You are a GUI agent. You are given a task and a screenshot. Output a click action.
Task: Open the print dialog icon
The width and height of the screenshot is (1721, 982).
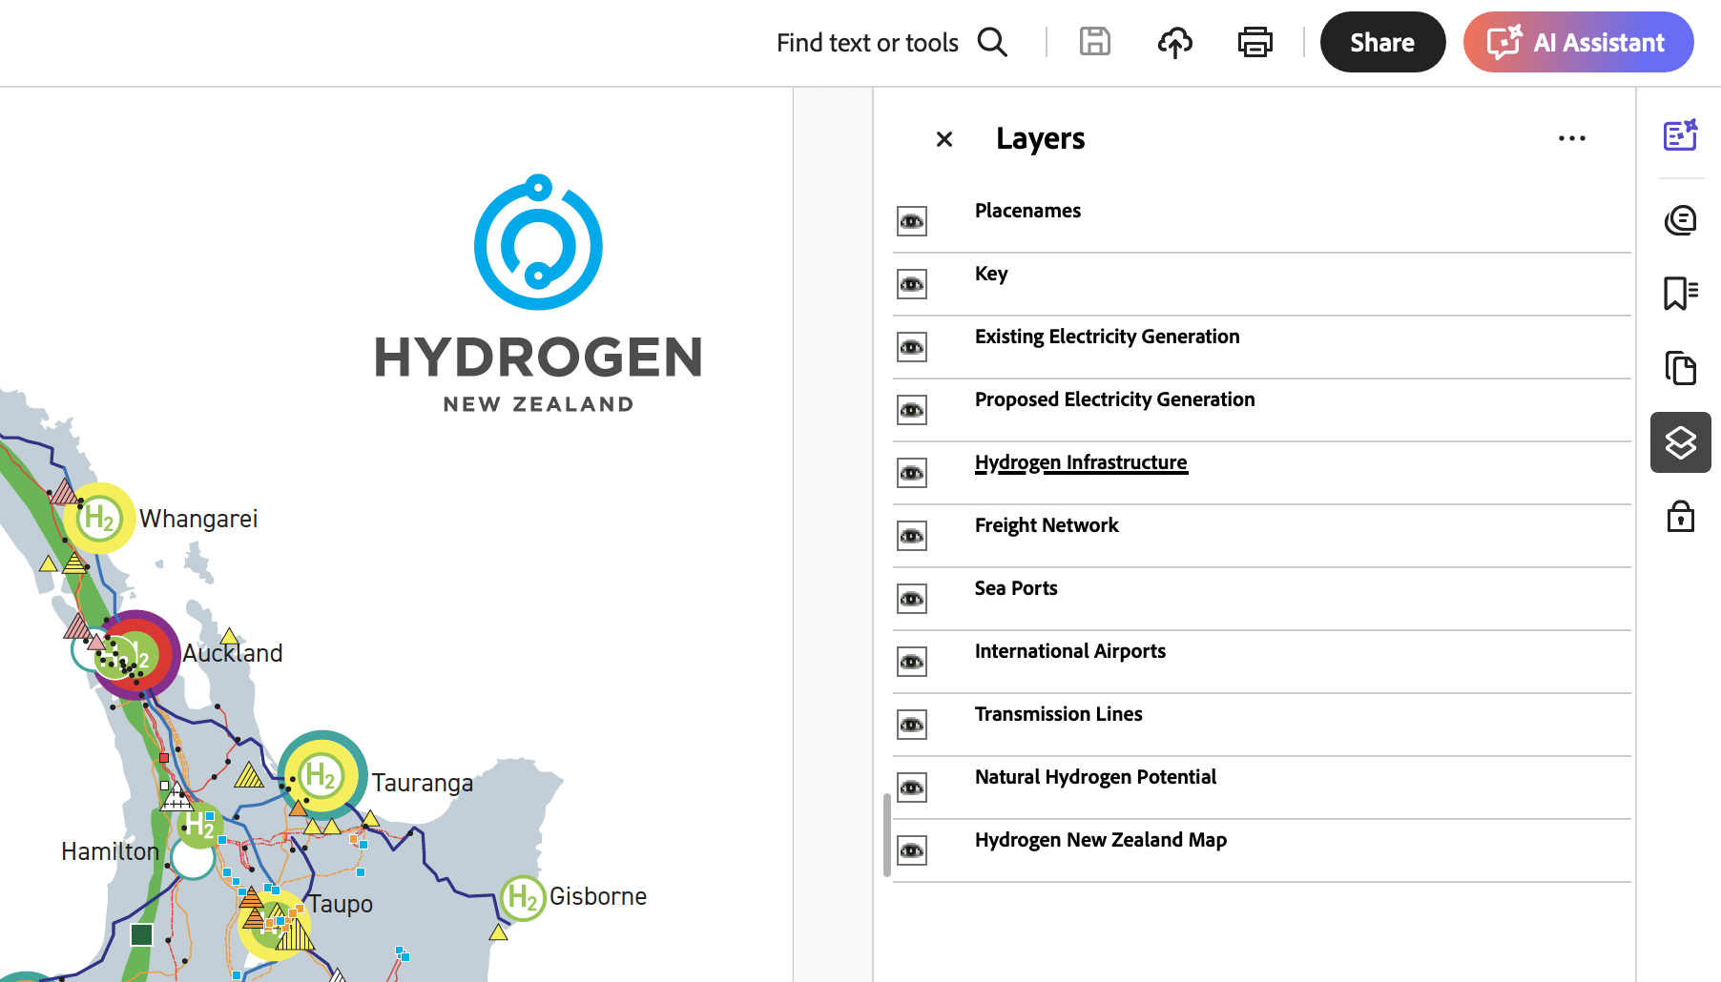click(x=1254, y=42)
